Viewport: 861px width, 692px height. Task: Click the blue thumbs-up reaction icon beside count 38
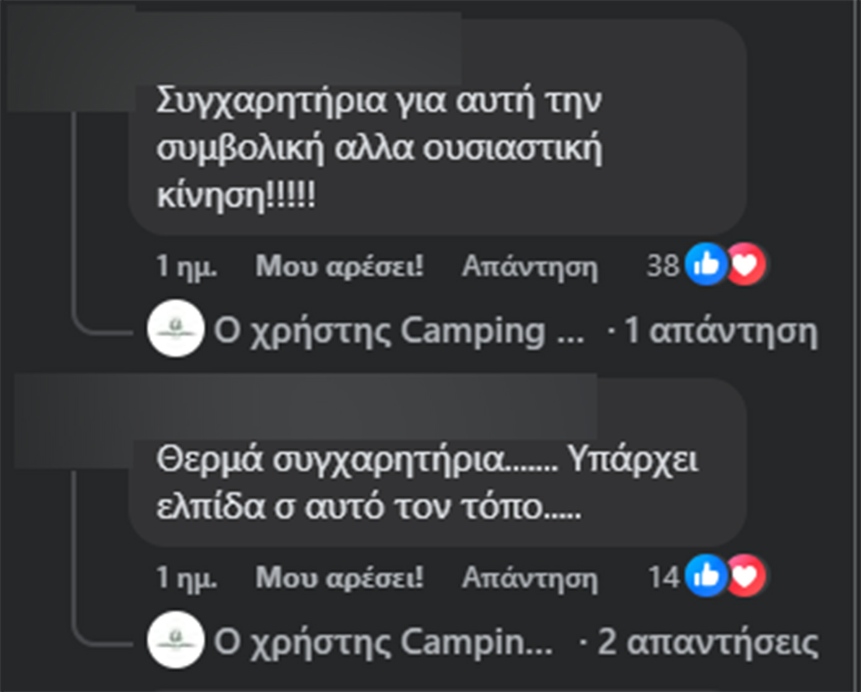[x=706, y=265]
